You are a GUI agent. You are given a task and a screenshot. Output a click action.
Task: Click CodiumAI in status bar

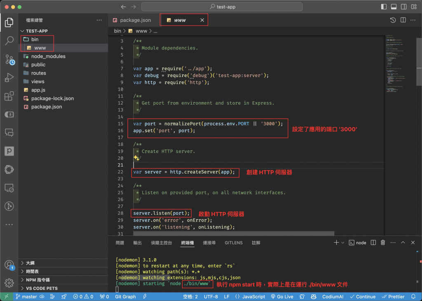(x=333, y=297)
